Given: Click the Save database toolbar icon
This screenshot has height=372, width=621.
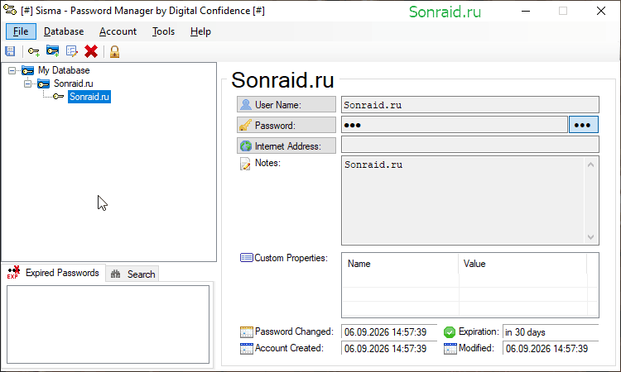Looking at the screenshot, I should tap(10, 51).
